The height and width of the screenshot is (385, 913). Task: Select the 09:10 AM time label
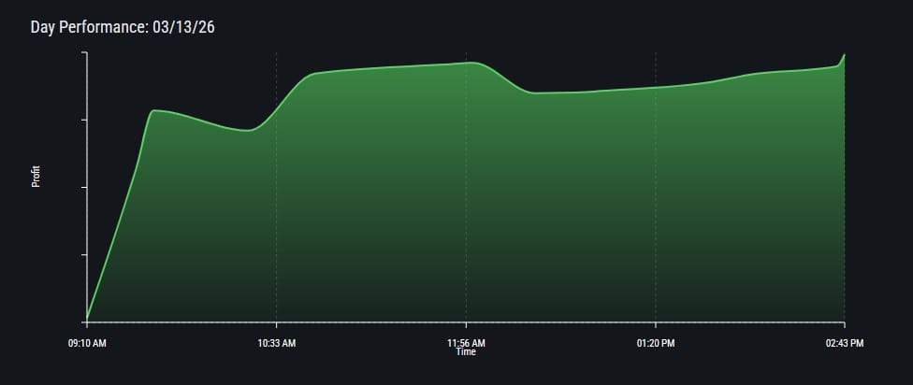(x=87, y=343)
